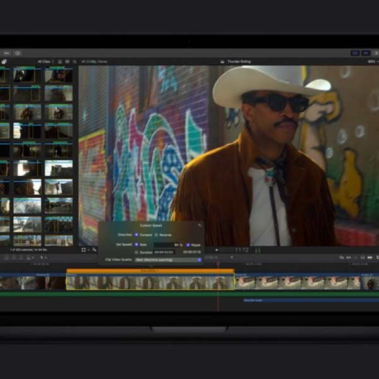379x379 pixels.
Task: Open the background tasks circle icon
Action: point(18,53)
